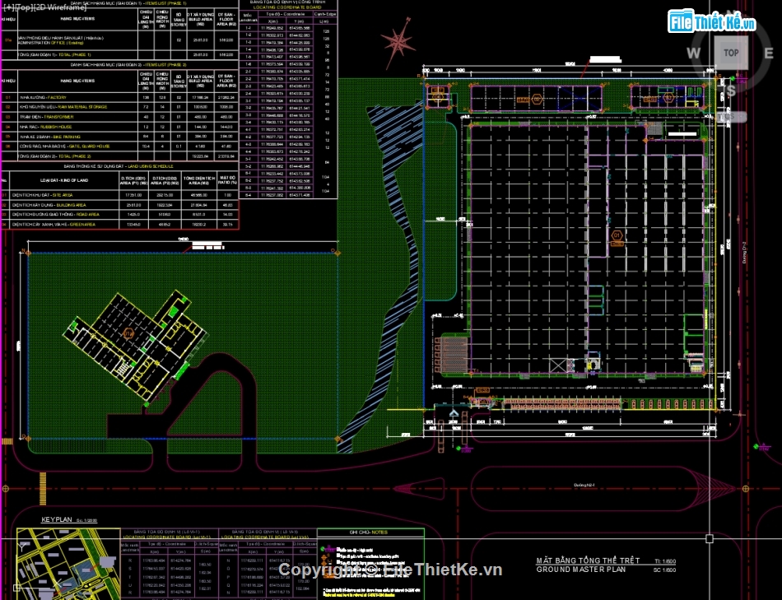Select the hexagon tag 01 inside the factory
Screen dimensions: 782x600
[617, 235]
